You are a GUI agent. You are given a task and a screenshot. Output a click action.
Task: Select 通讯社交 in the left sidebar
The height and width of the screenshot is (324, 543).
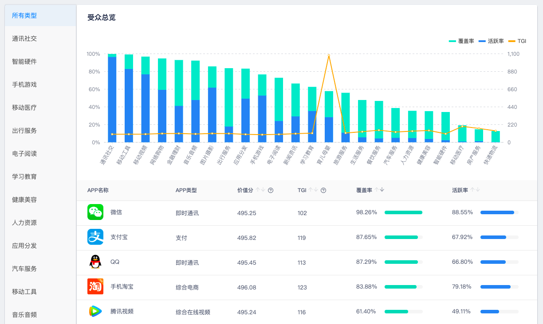(24, 39)
